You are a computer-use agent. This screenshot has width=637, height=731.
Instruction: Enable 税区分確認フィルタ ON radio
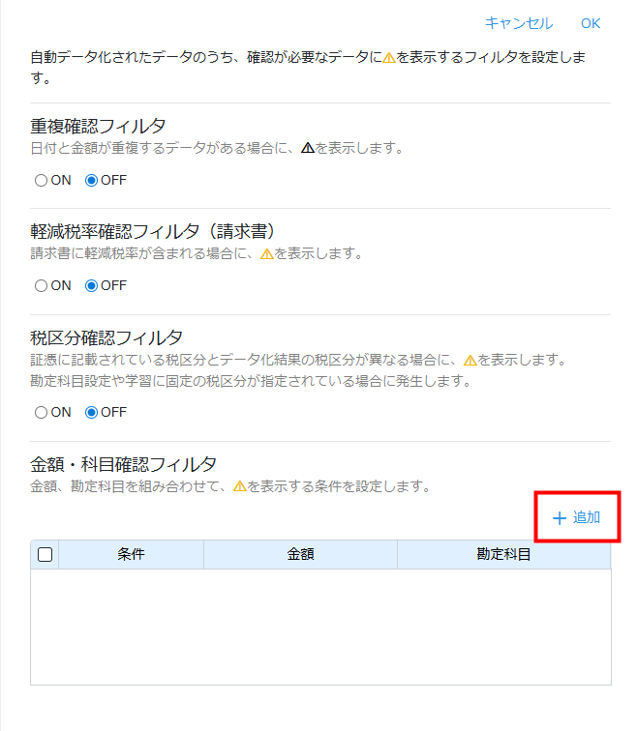(41, 412)
